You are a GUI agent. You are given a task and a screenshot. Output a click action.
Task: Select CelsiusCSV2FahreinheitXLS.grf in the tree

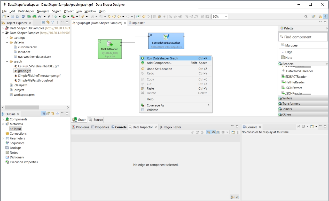(x=36, y=66)
